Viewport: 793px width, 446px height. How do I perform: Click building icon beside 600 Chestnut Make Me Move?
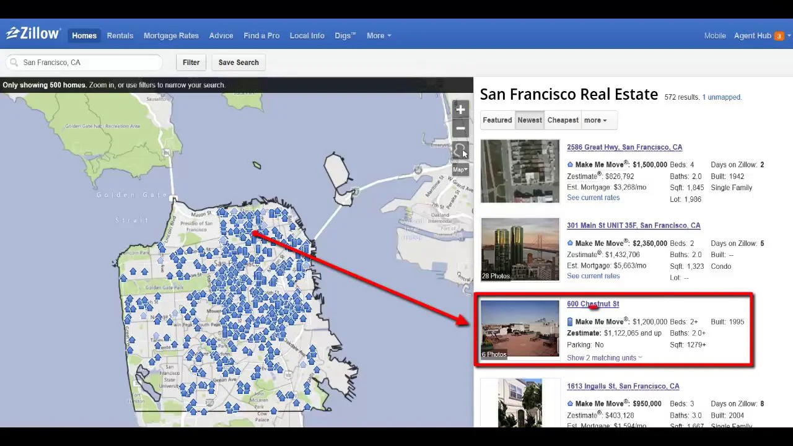point(570,322)
